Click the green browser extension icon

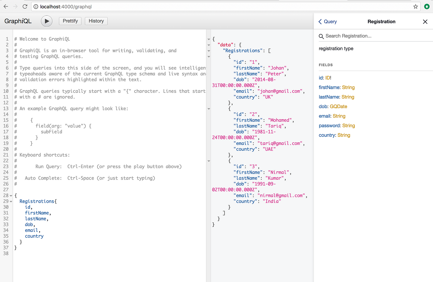(x=427, y=7)
